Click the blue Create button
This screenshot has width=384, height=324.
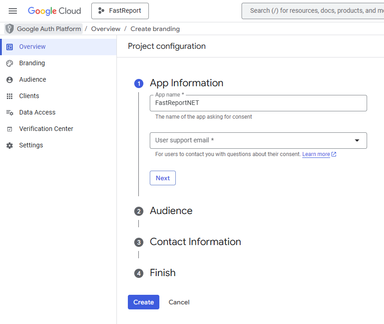143,302
